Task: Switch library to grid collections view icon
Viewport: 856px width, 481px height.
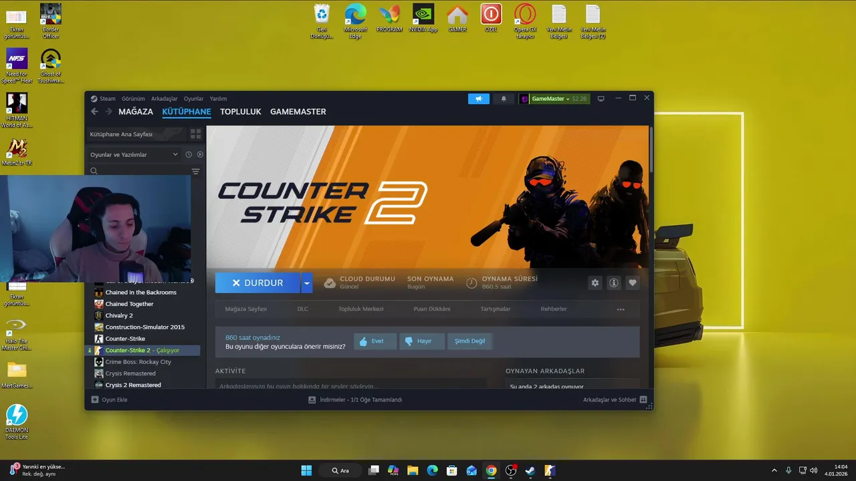Action: click(x=195, y=134)
